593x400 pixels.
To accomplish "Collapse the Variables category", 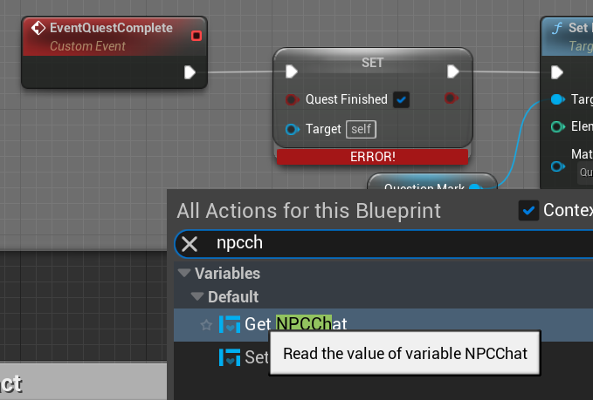I will point(184,273).
